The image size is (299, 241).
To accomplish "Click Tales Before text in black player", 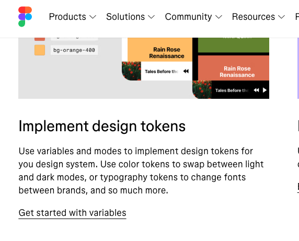I will click(232, 90).
